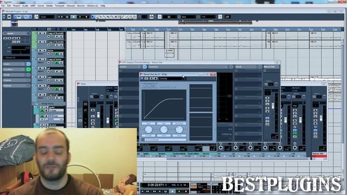Viewport: 347px width, 195px height.
Task: Select the Glue tool
Action: click(105, 17)
